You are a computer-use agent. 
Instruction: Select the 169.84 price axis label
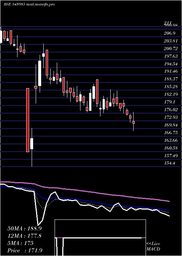click(171, 125)
